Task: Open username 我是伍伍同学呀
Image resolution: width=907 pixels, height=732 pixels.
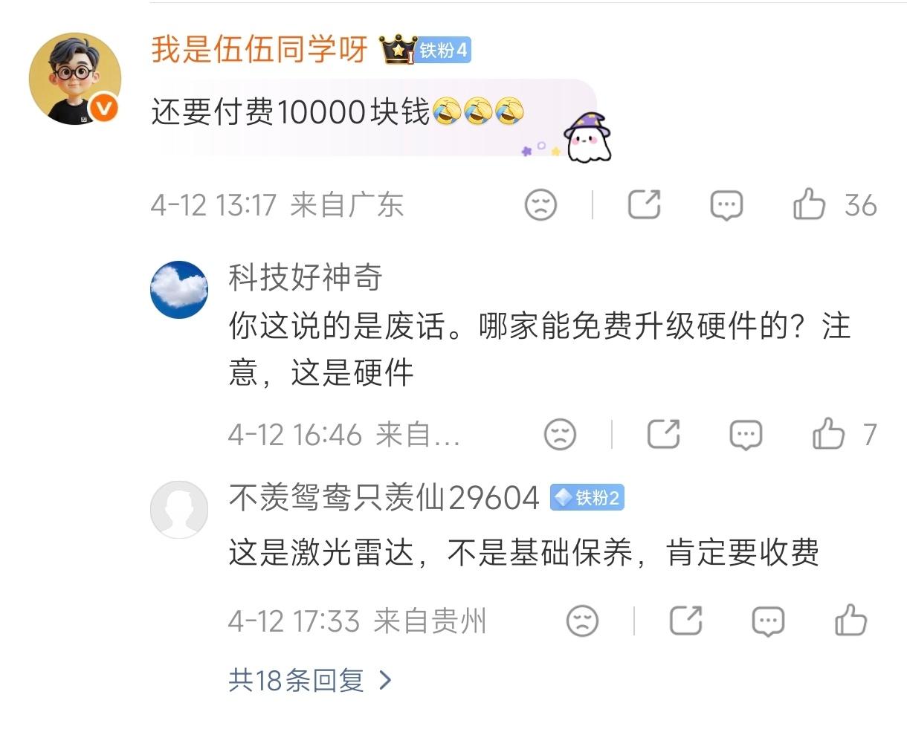Action: coord(259,50)
